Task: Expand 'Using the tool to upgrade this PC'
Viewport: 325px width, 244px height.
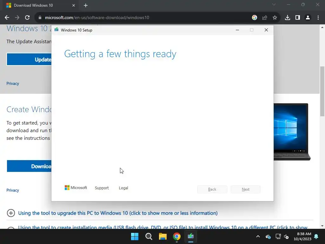Action: coord(118,213)
